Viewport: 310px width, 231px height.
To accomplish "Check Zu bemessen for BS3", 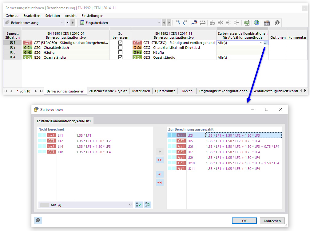I will pyautogui.click(x=120, y=53).
